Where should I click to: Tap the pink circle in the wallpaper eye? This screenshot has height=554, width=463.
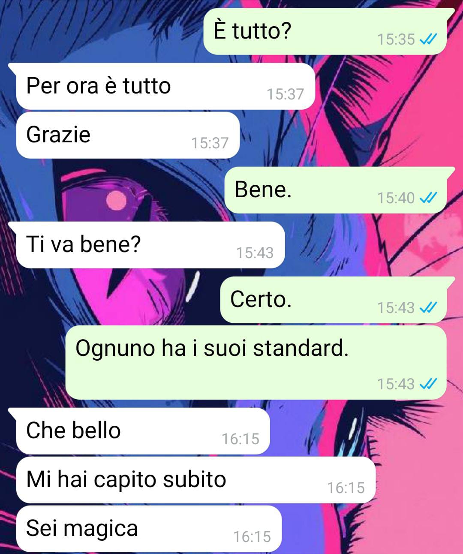[x=116, y=201]
